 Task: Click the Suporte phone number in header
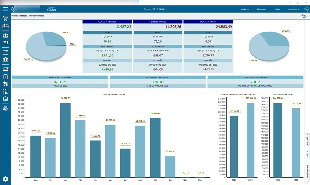pos(155,9)
